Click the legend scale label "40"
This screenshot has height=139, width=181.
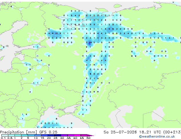[75, 138]
